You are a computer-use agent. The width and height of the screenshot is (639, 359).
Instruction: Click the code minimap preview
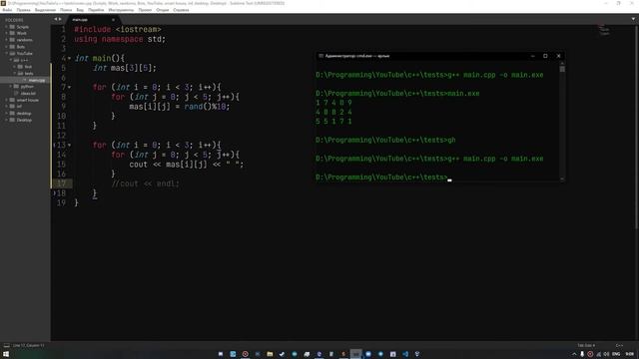603,31
